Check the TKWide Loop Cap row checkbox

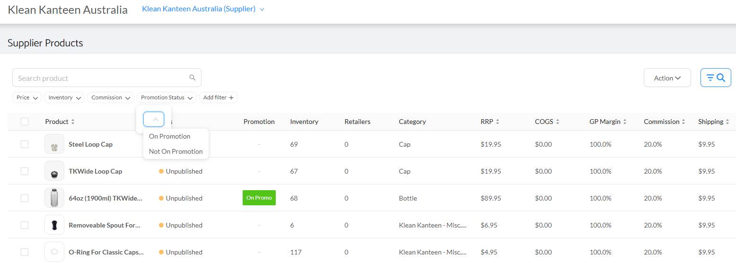pyautogui.click(x=25, y=171)
